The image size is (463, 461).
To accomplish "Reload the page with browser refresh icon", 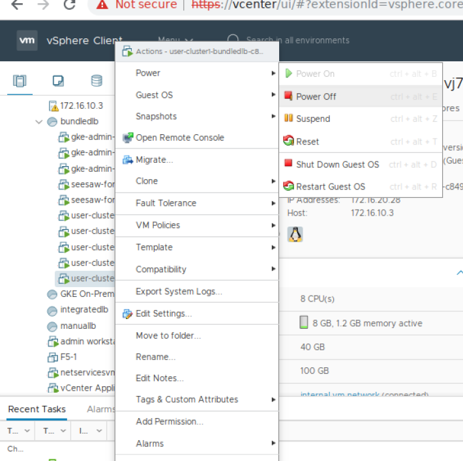I will coord(69,5).
